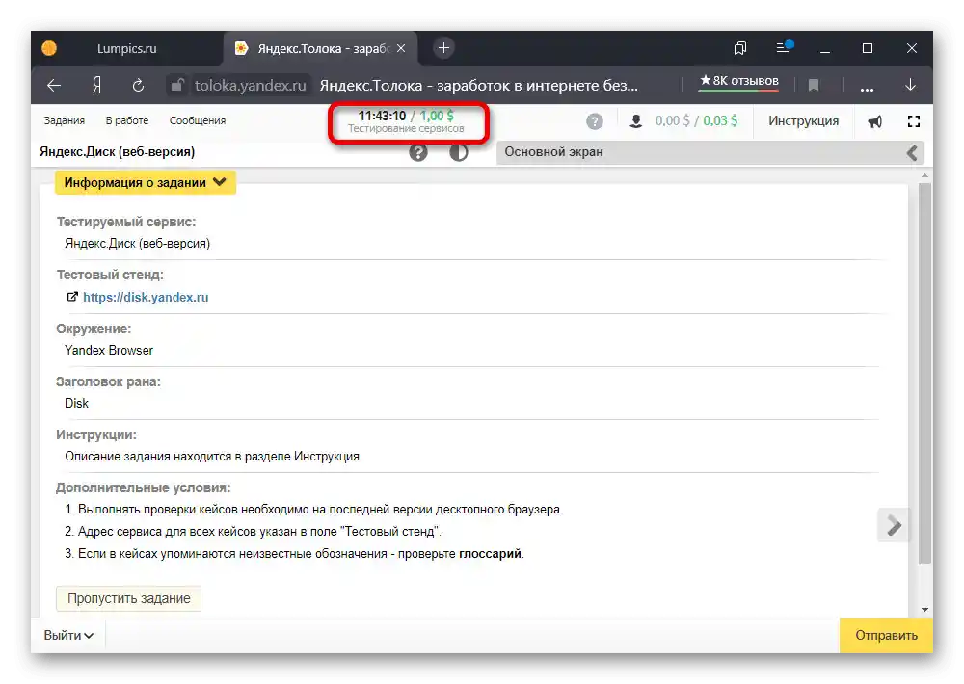This screenshot has width=964, height=684.
Task: Toggle fullscreen with the expand corners icon
Action: [x=914, y=121]
